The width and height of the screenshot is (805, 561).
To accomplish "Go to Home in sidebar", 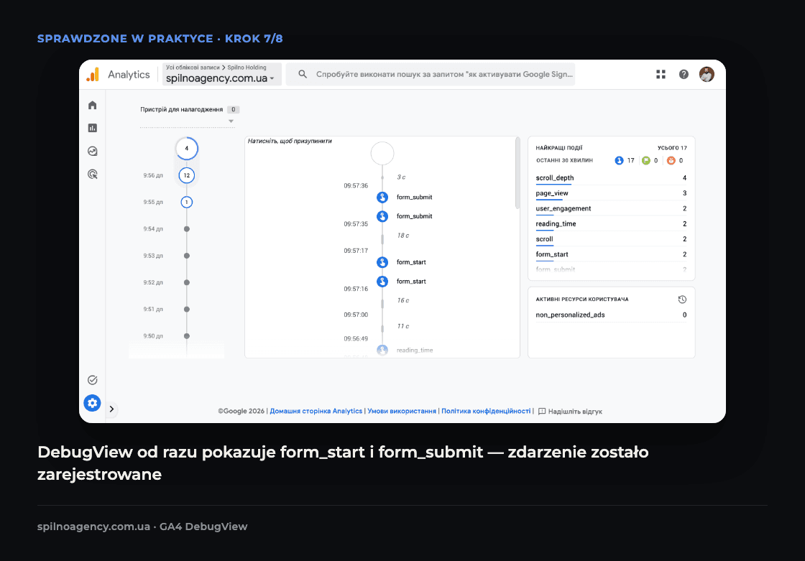I will 93,105.
